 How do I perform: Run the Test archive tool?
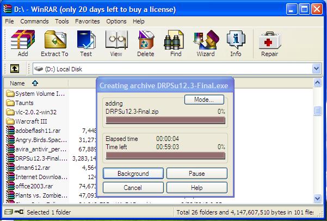(x=86, y=40)
